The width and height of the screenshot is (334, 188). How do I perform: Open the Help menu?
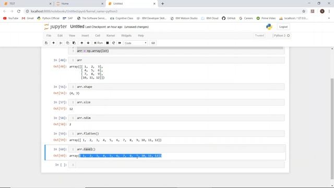pyautogui.click(x=141, y=36)
